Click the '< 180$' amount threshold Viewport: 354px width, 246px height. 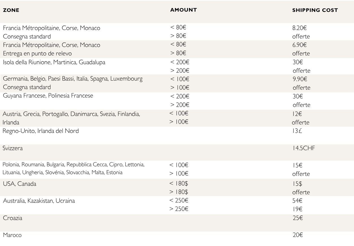click(x=179, y=183)
